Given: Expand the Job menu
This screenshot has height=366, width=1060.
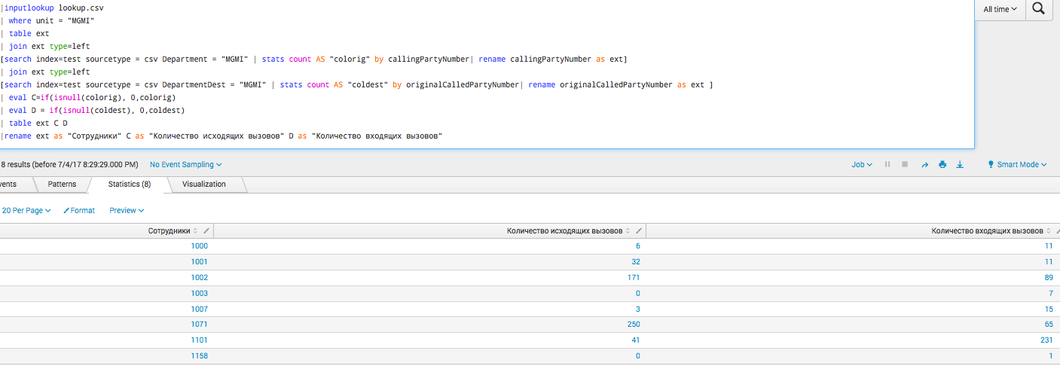Looking at the screenshot, I should pyautogui.click(x=862, y=164).
